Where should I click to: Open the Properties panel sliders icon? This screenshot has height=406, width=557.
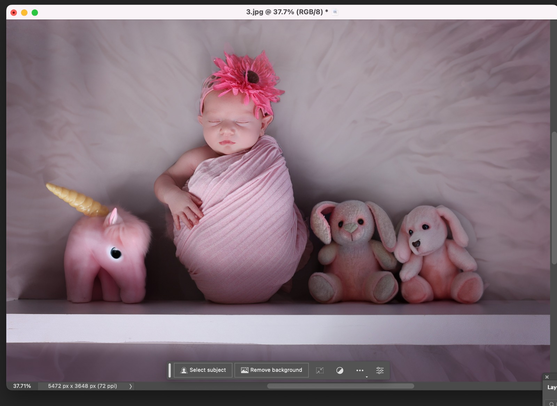point(380,371)
